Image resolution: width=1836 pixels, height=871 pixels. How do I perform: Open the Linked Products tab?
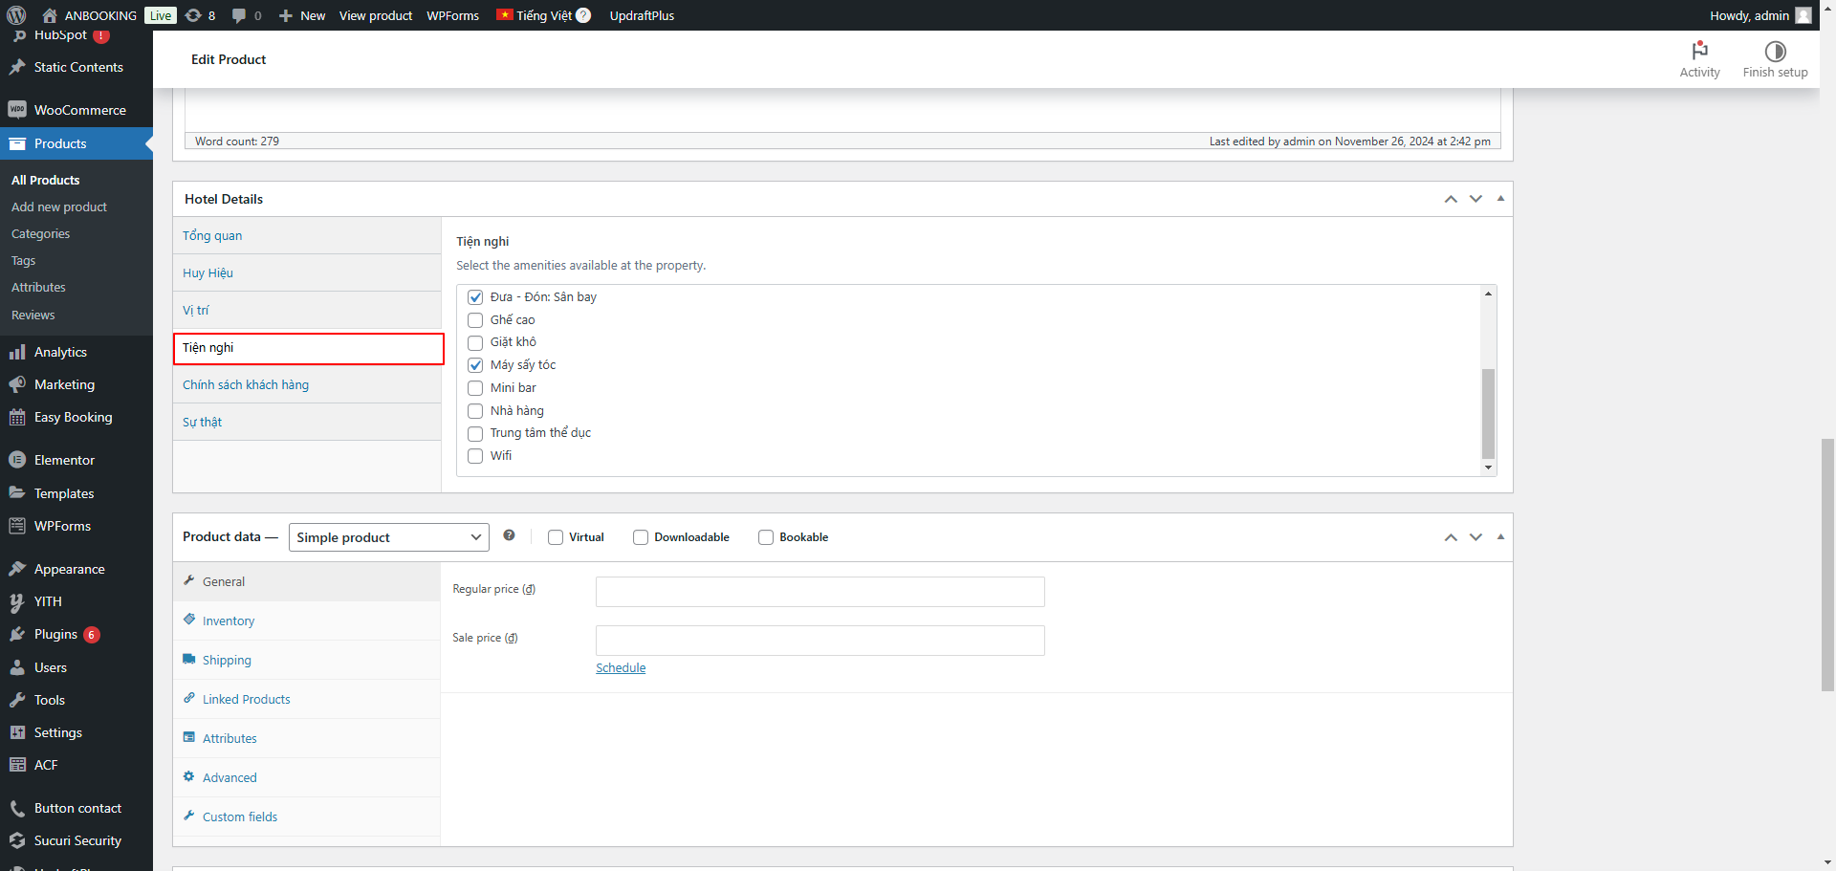306,699
